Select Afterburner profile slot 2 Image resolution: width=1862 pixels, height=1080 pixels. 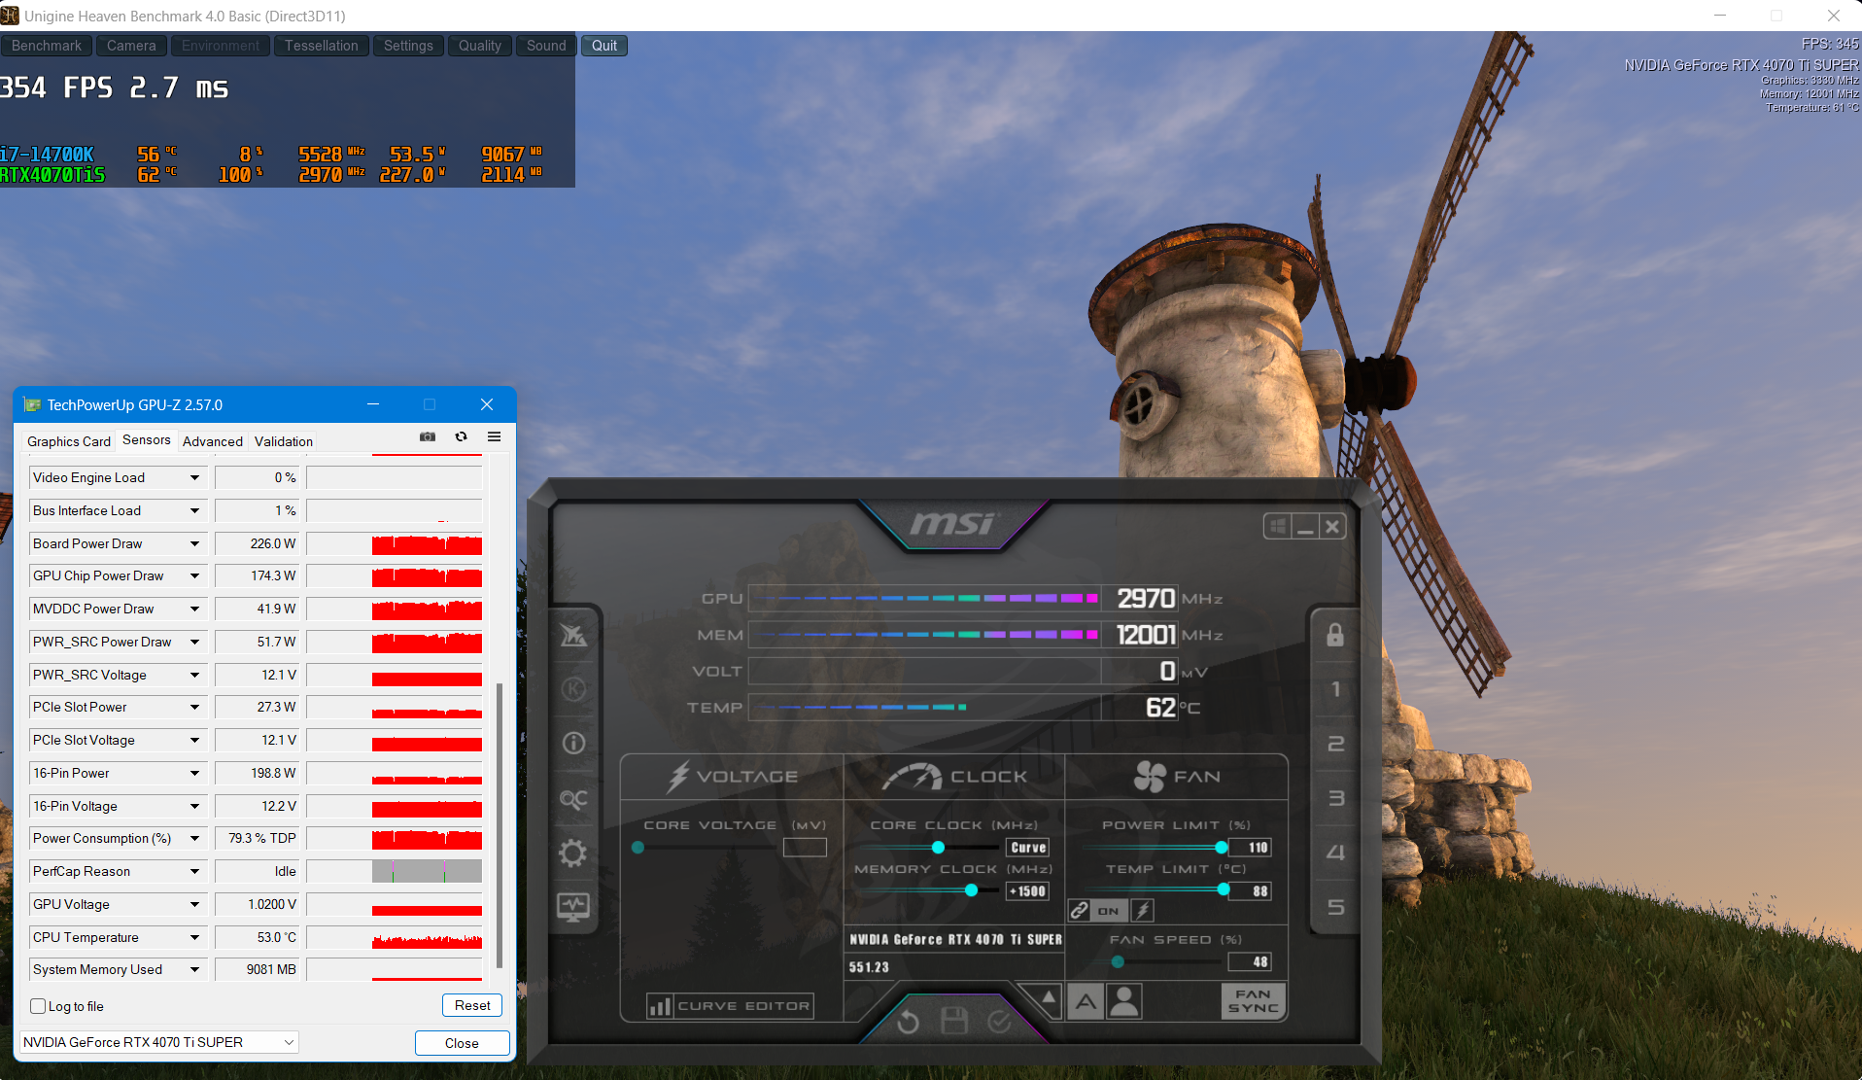(x=1335, y=744)
